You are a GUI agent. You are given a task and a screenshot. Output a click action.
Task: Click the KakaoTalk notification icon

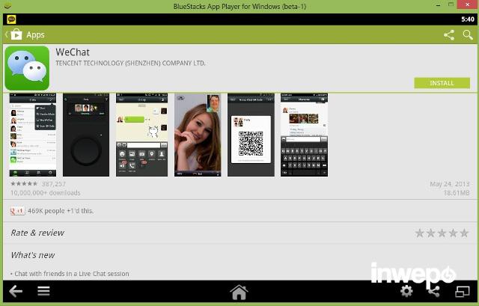point(11,19)
